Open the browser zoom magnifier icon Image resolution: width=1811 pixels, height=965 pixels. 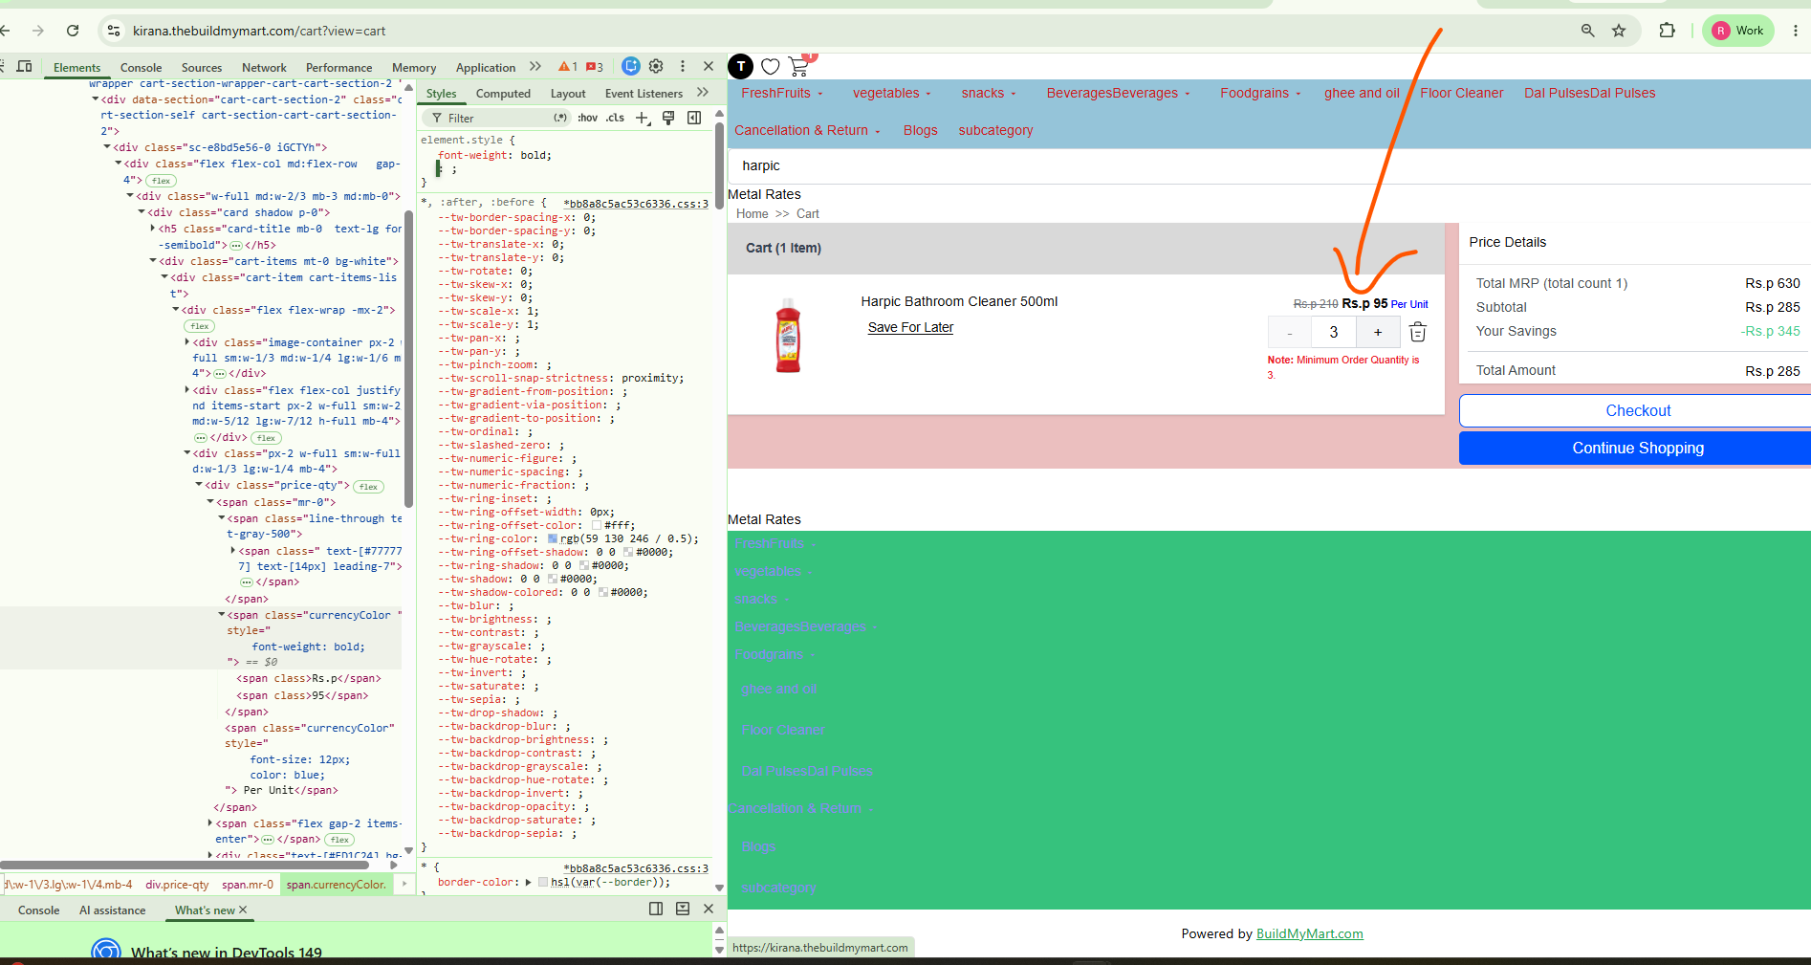tap(1588, 31)
